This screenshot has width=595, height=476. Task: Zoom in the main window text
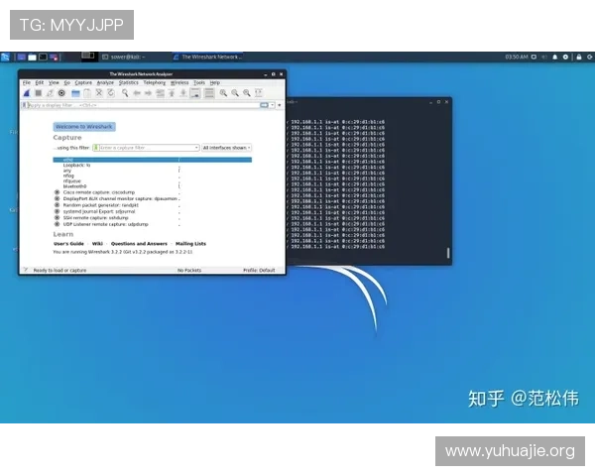click(x=223, y=93)
